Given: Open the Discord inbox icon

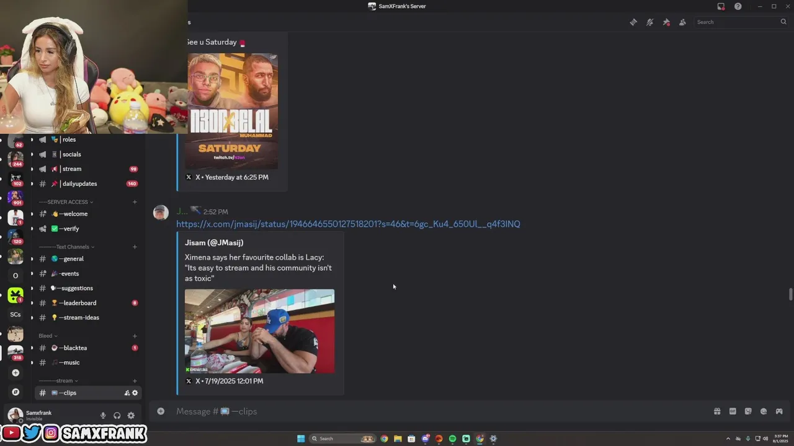Looking at the screenshot, I should 721,6.
